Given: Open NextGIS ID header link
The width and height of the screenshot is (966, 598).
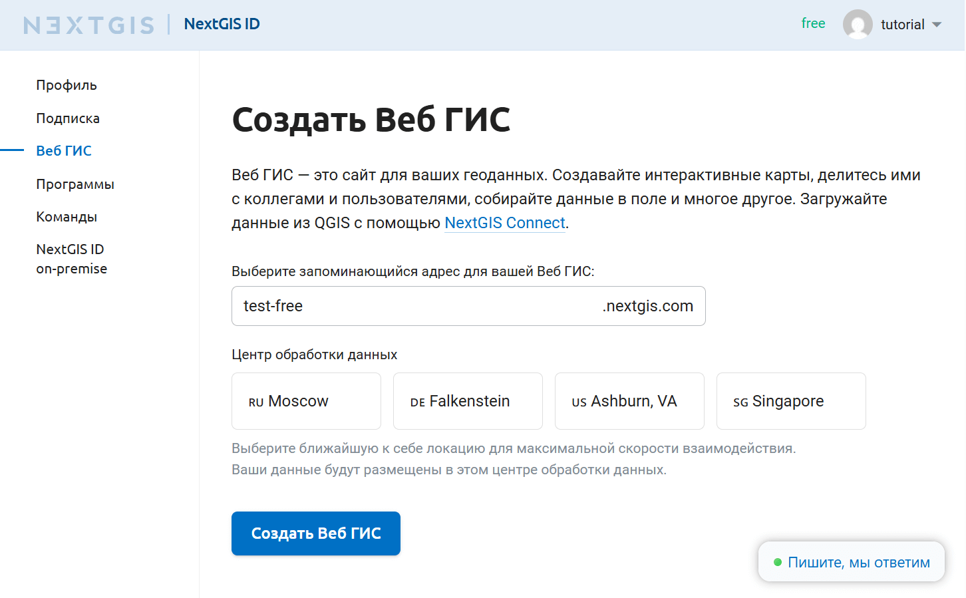Looking at the screenshot, I should tap(222, 24).
